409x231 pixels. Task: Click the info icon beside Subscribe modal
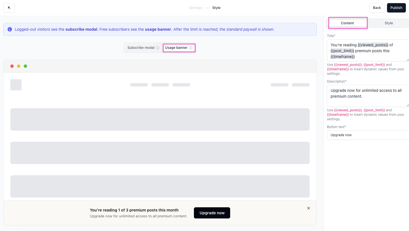(158, 48)
